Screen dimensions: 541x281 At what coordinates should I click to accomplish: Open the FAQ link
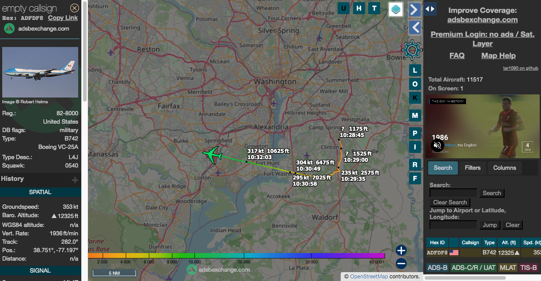[x=457, y=55]
